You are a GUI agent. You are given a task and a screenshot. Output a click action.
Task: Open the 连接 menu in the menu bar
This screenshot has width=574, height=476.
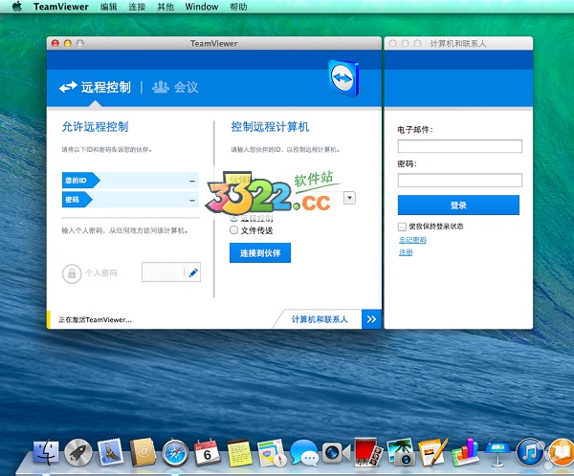tap(137, 7)
